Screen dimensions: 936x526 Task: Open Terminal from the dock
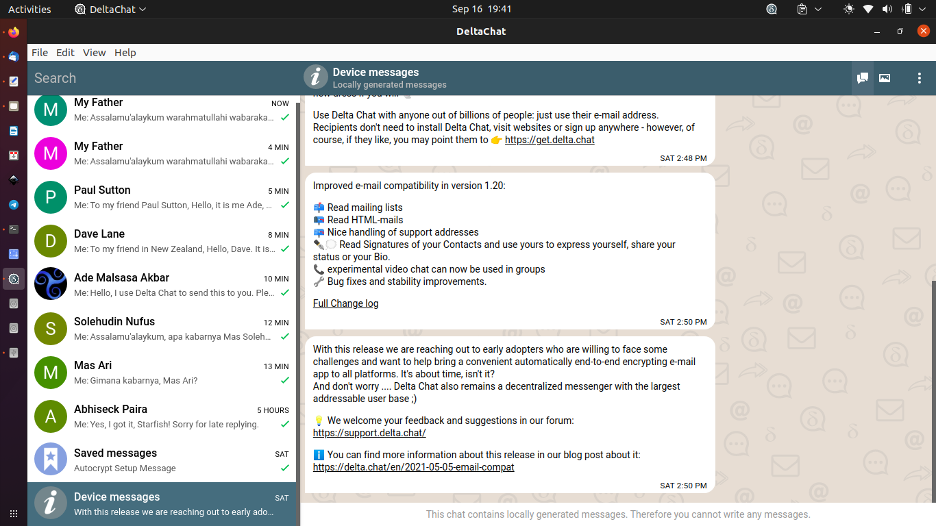pyautogui.click(x=14, y=229)
